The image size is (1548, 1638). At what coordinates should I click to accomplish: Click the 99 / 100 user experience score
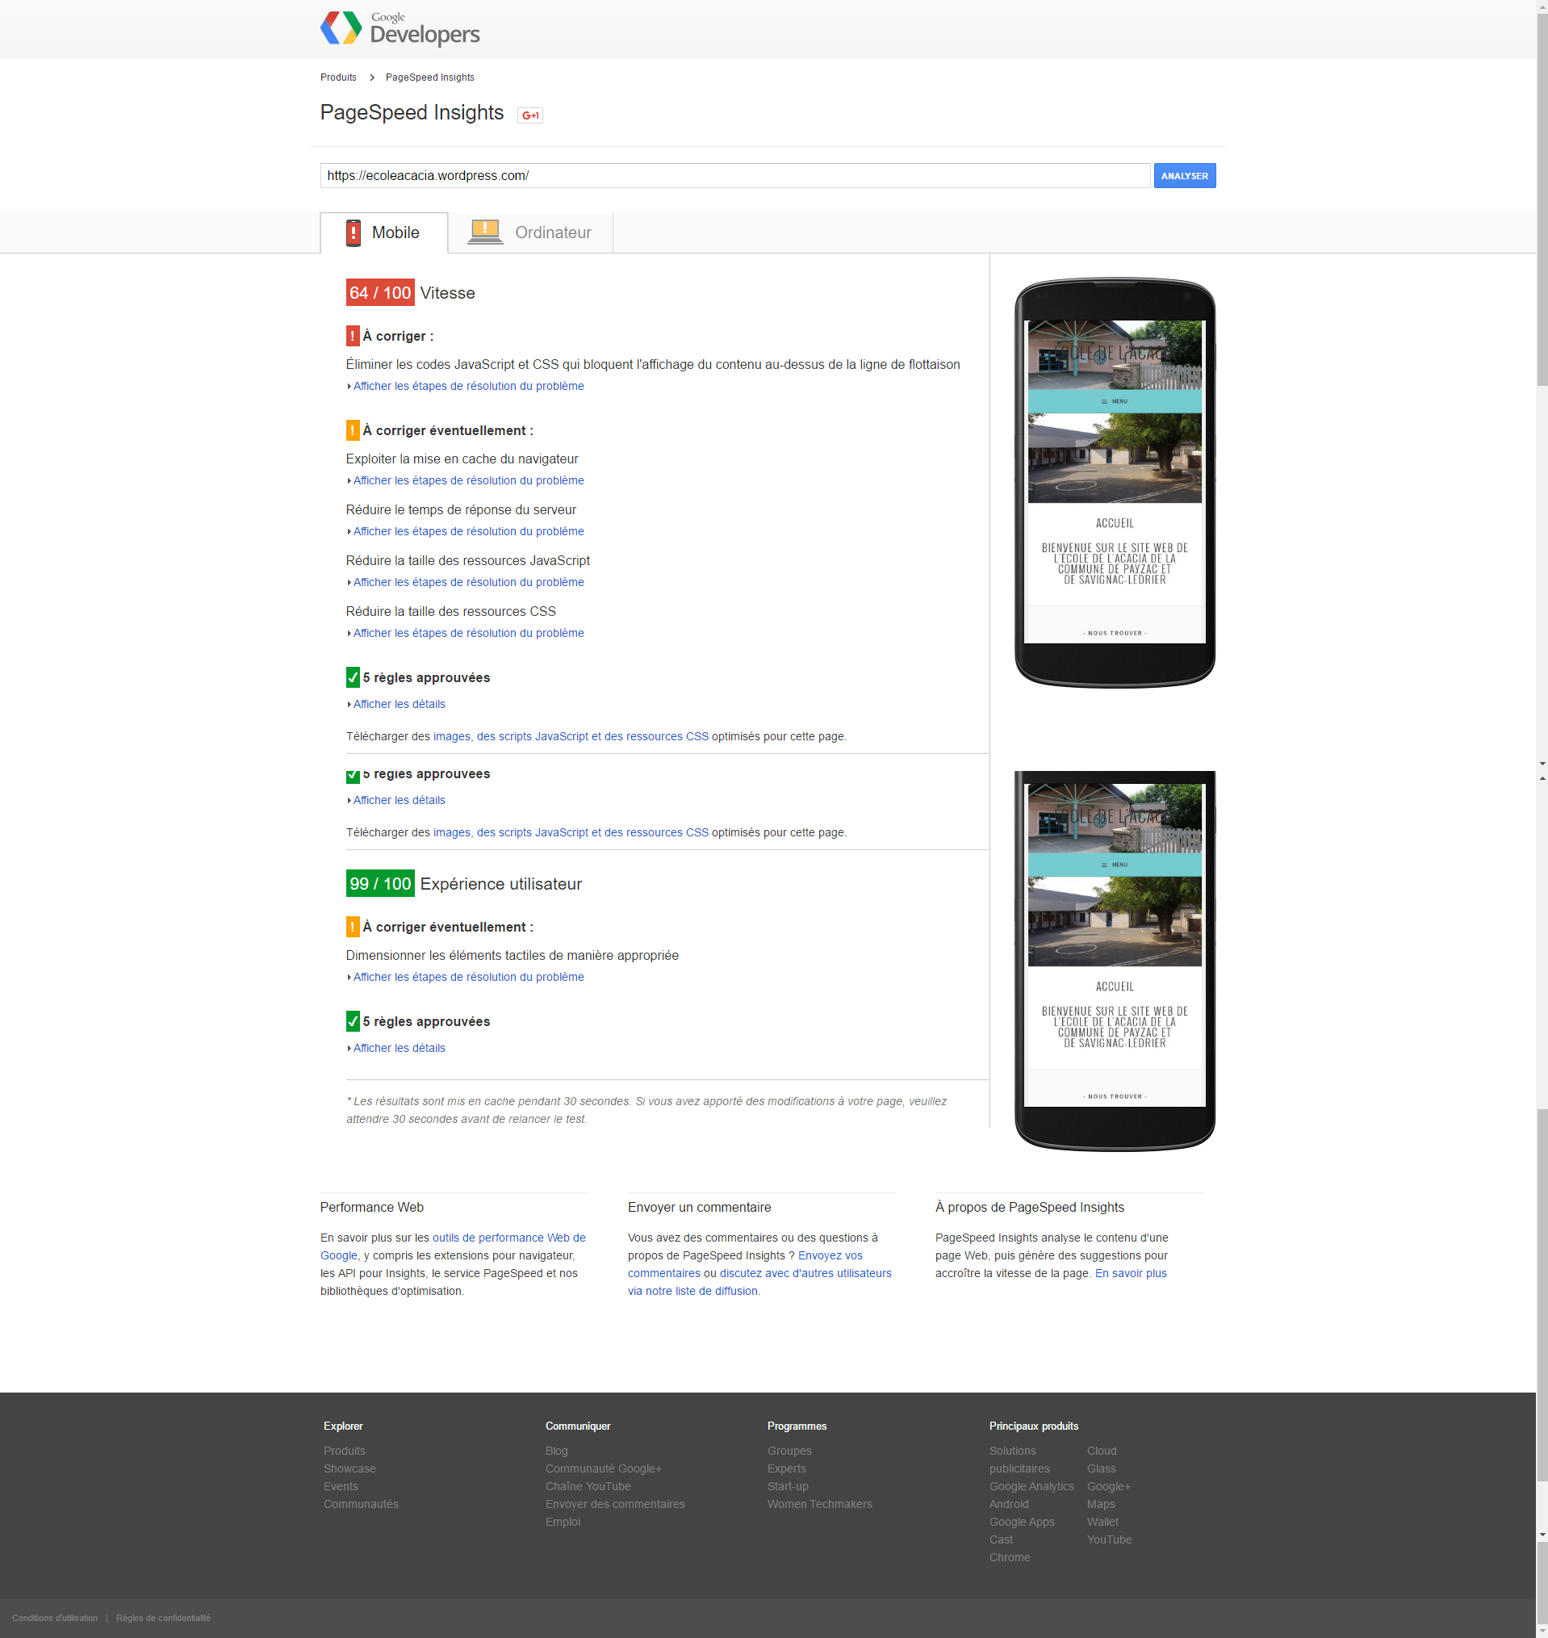pos(380,884)
